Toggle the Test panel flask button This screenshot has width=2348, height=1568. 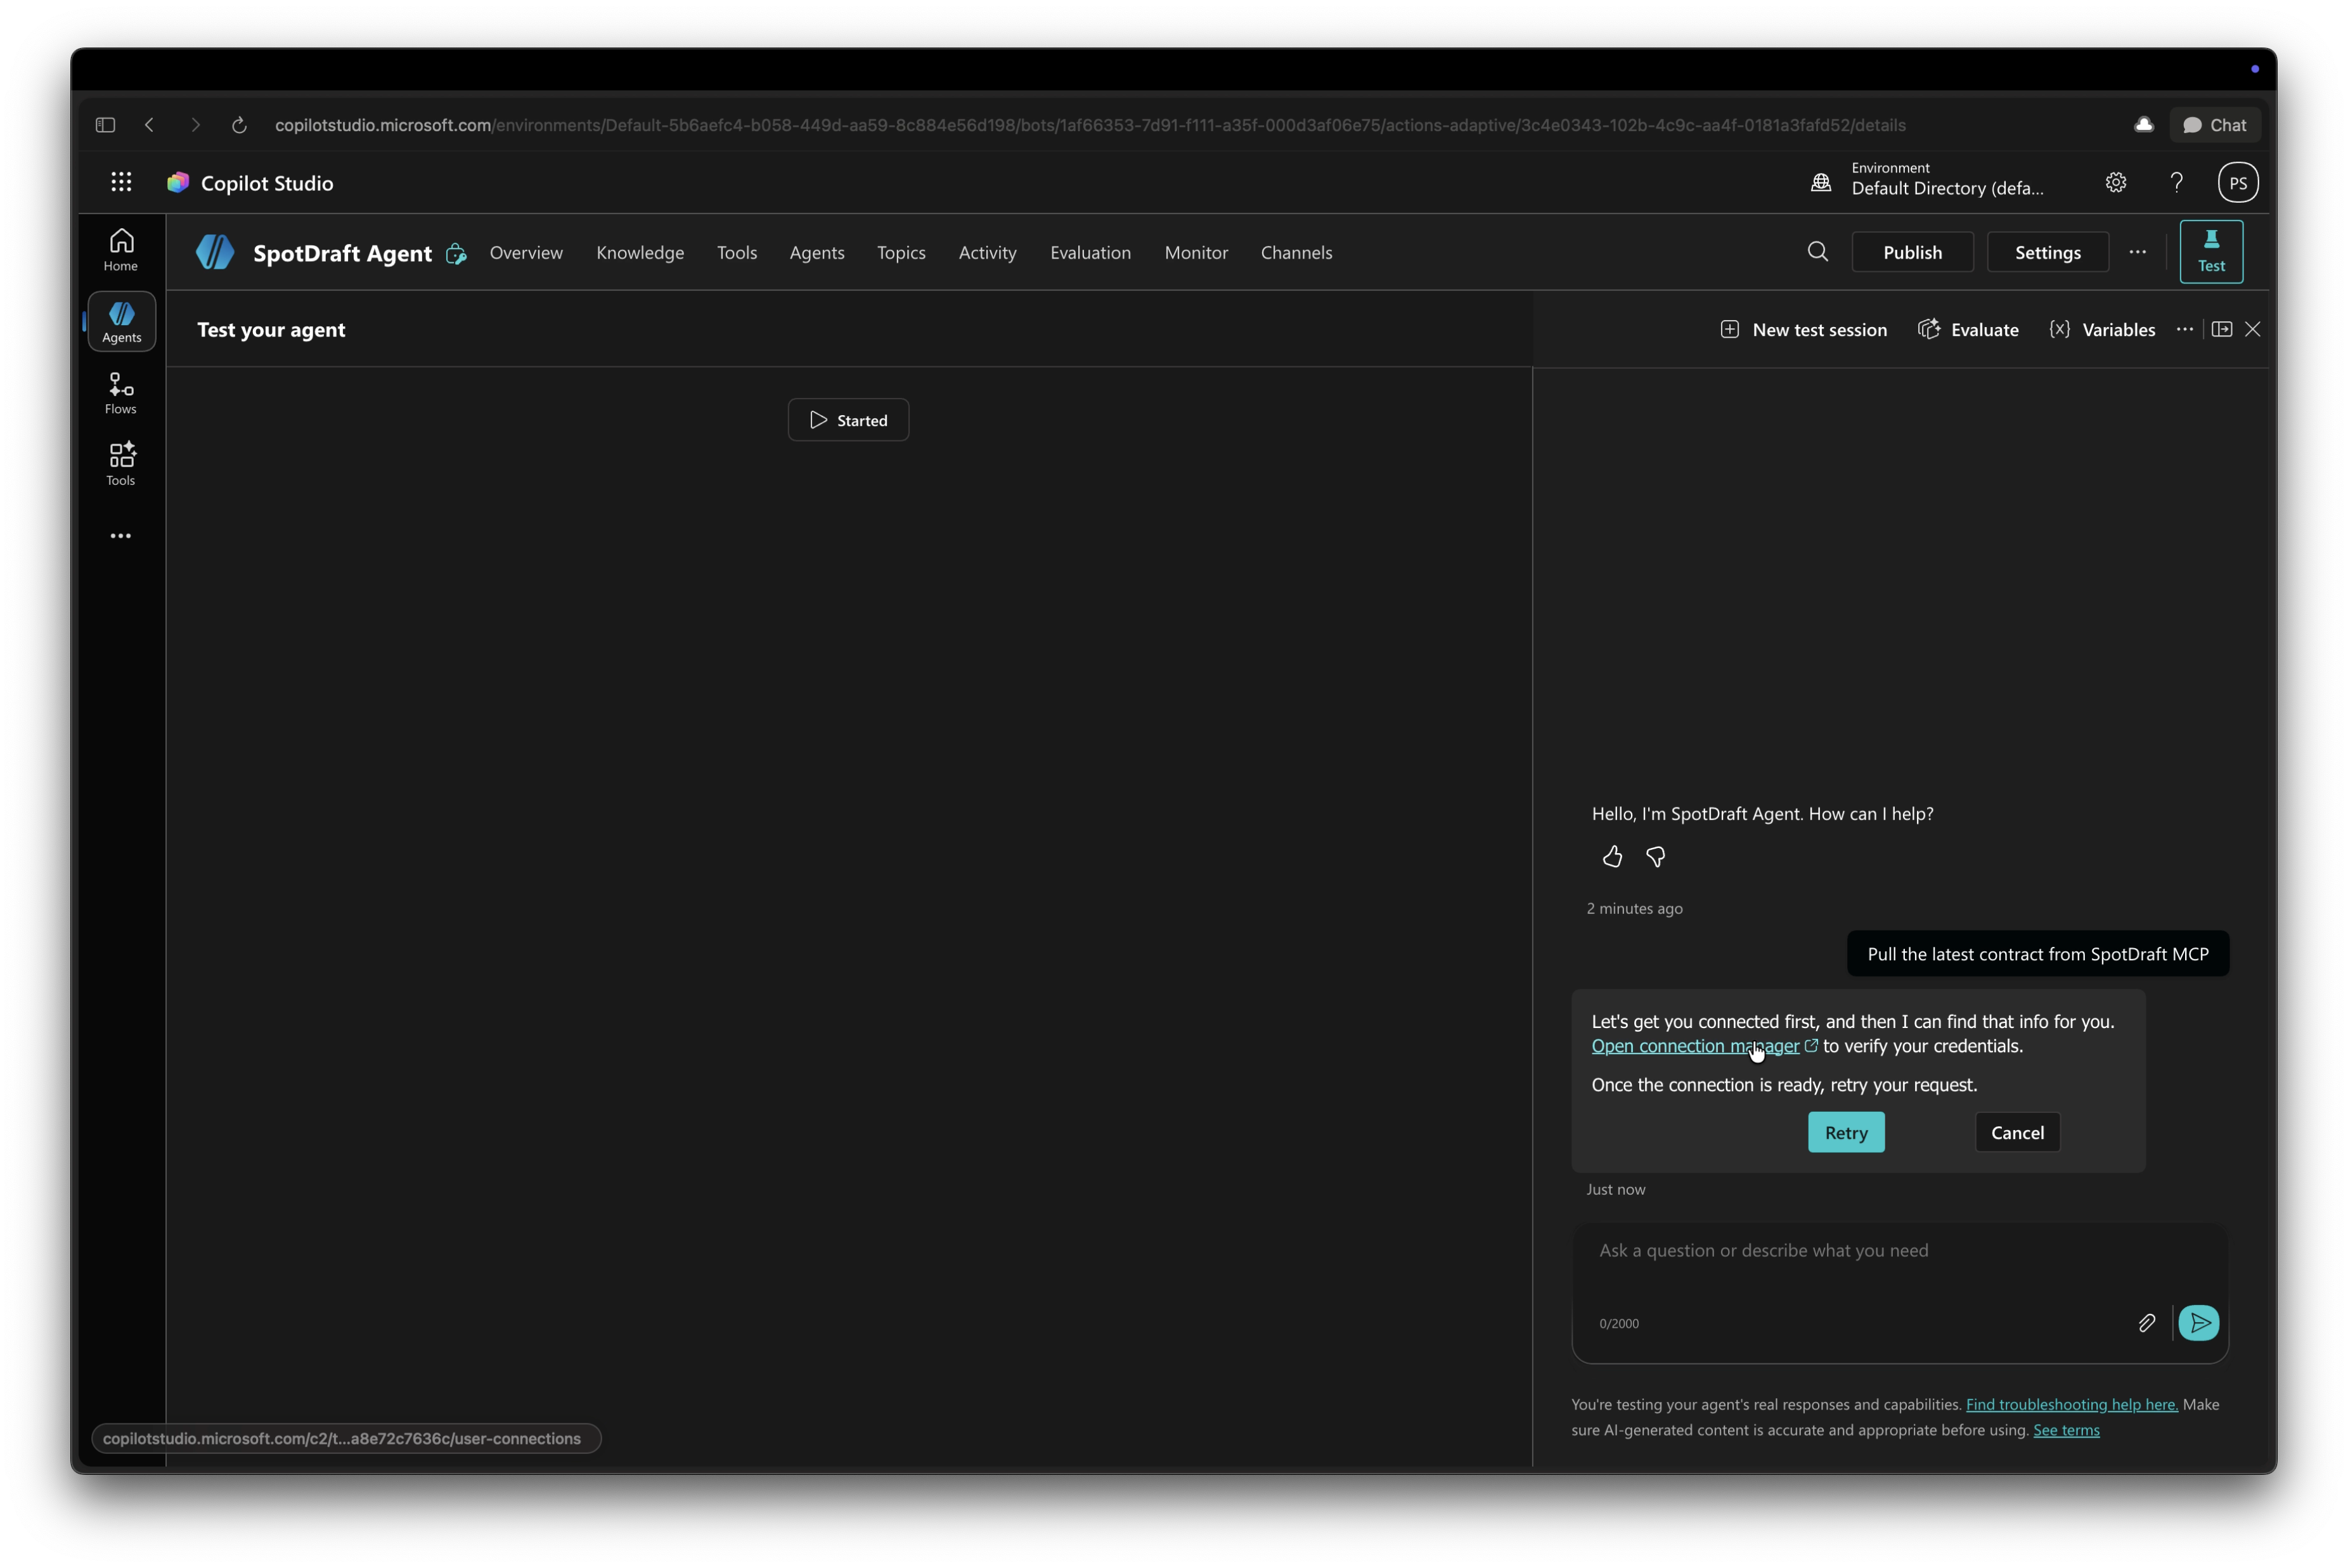tap(2210, 251)
